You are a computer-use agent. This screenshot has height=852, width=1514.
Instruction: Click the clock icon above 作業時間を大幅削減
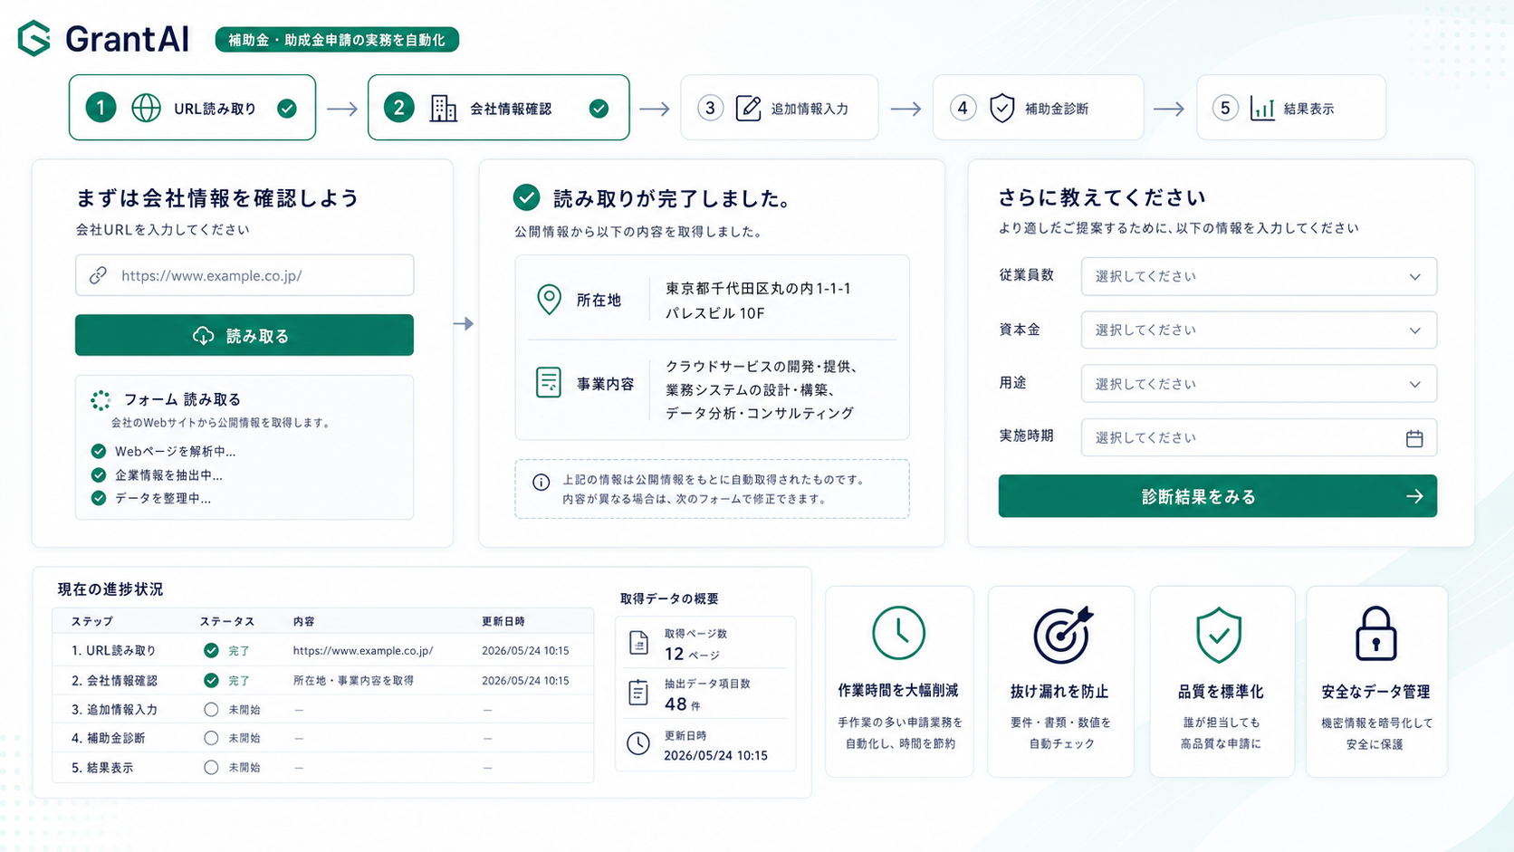tap(898, 632)
